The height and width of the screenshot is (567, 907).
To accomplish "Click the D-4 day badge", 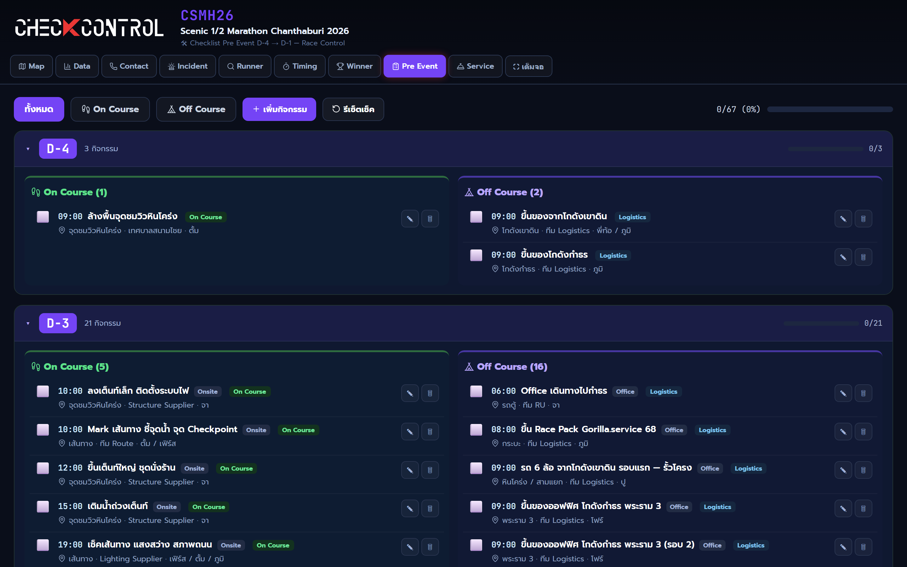I will point(58,149).
